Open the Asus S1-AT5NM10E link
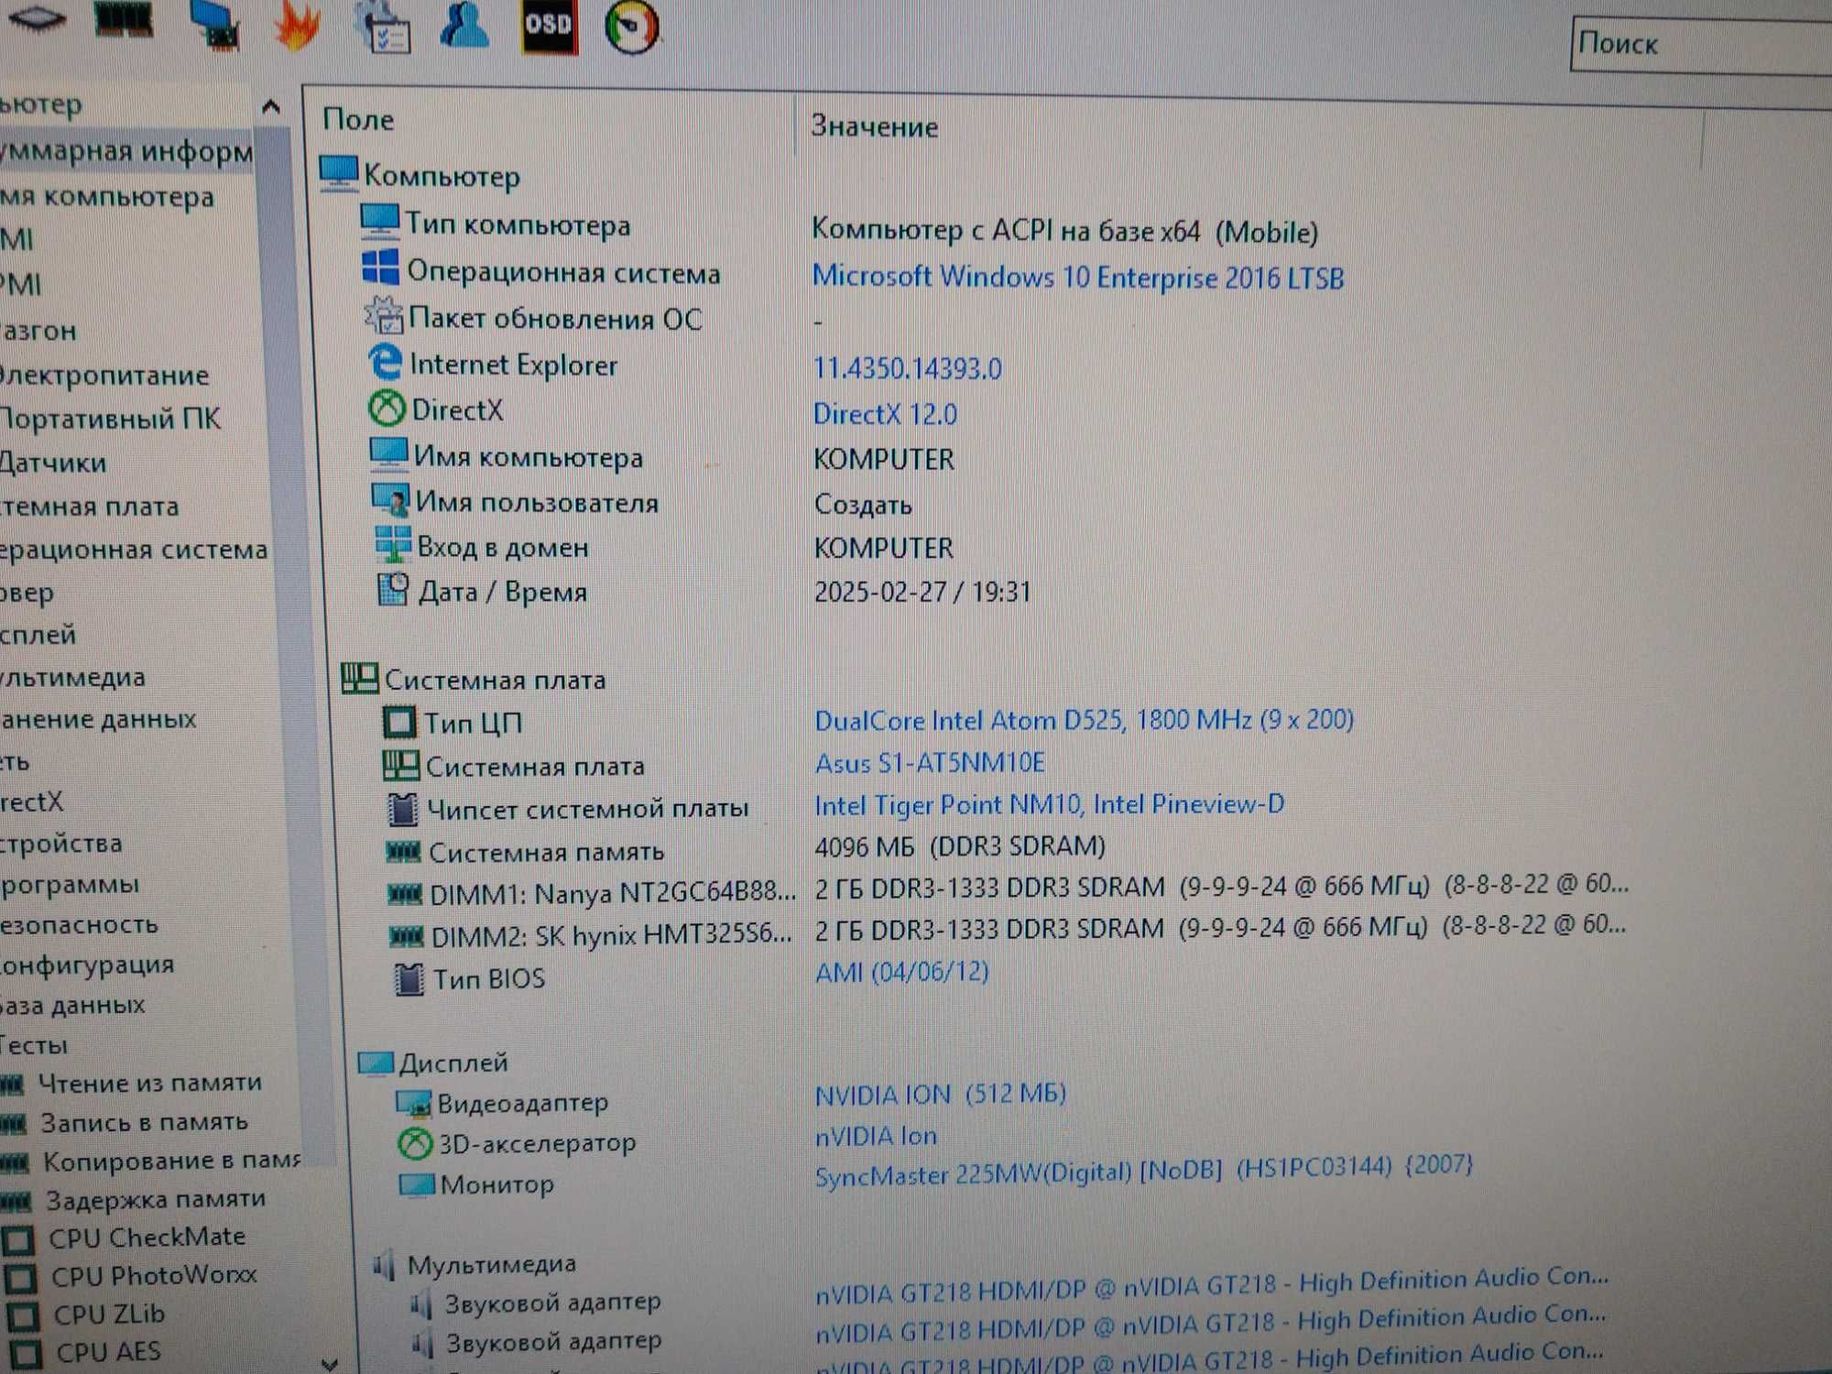 point(930,763)
